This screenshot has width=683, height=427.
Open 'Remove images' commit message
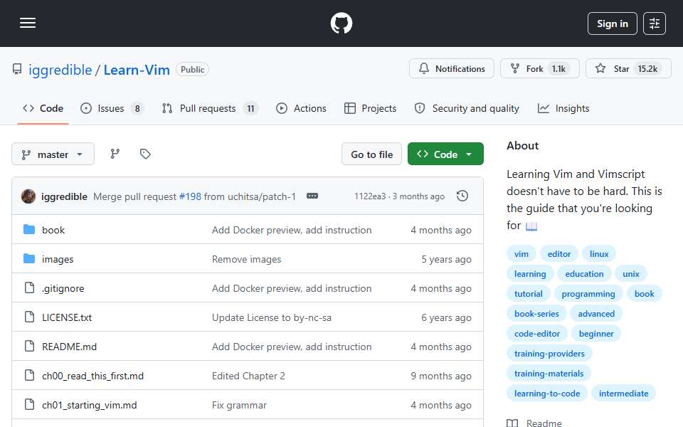point(247,259)
